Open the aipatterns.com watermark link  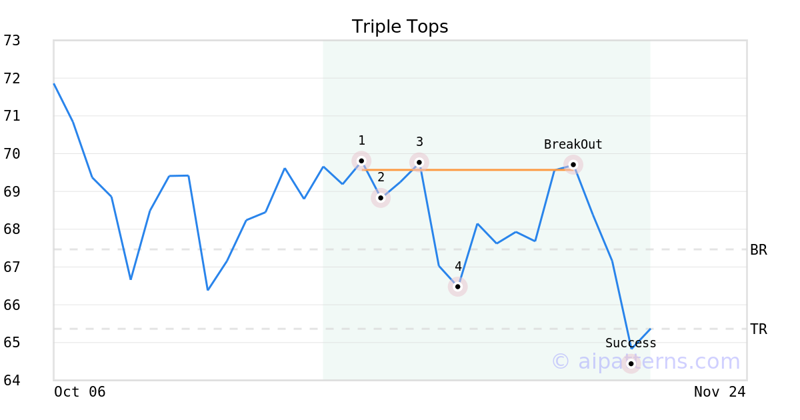pos(645,362)
